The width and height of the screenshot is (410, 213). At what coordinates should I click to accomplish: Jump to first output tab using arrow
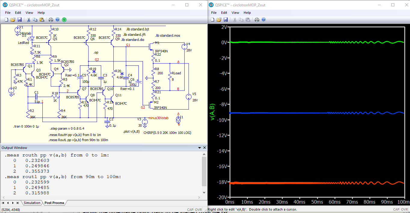click(x=3, y=203)
